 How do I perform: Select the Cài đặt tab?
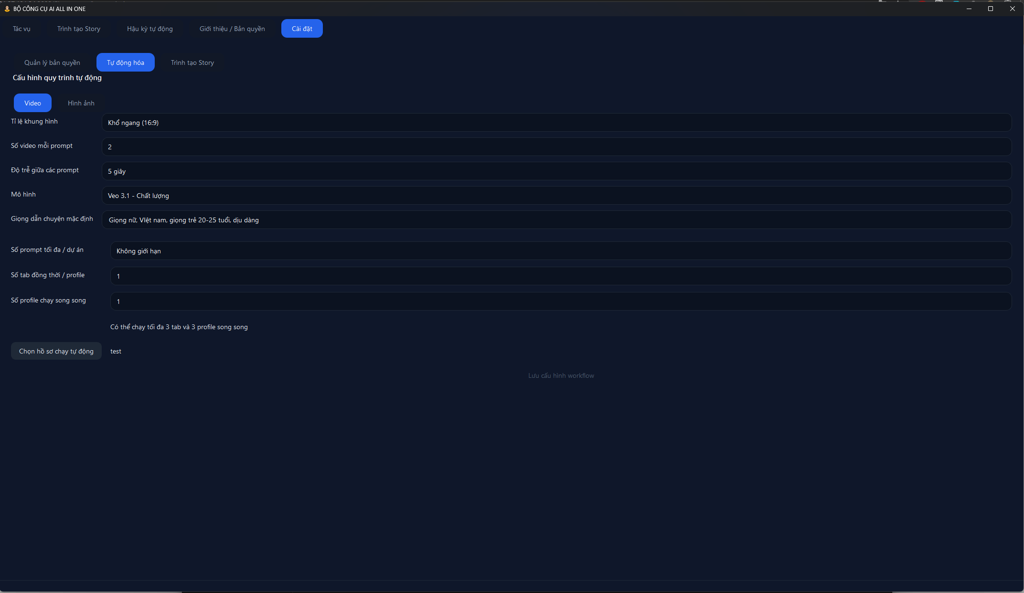pyautogui.click(x=302, y=29)
